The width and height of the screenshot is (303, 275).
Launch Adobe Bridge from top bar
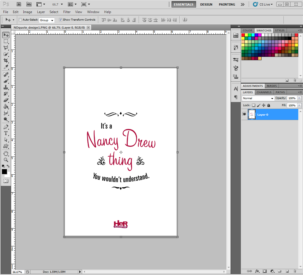click(x=19, y=4)
